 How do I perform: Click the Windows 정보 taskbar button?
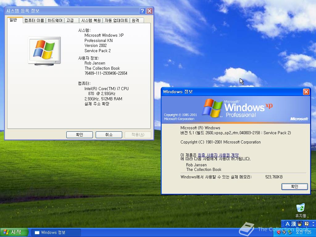coord(56,233)
